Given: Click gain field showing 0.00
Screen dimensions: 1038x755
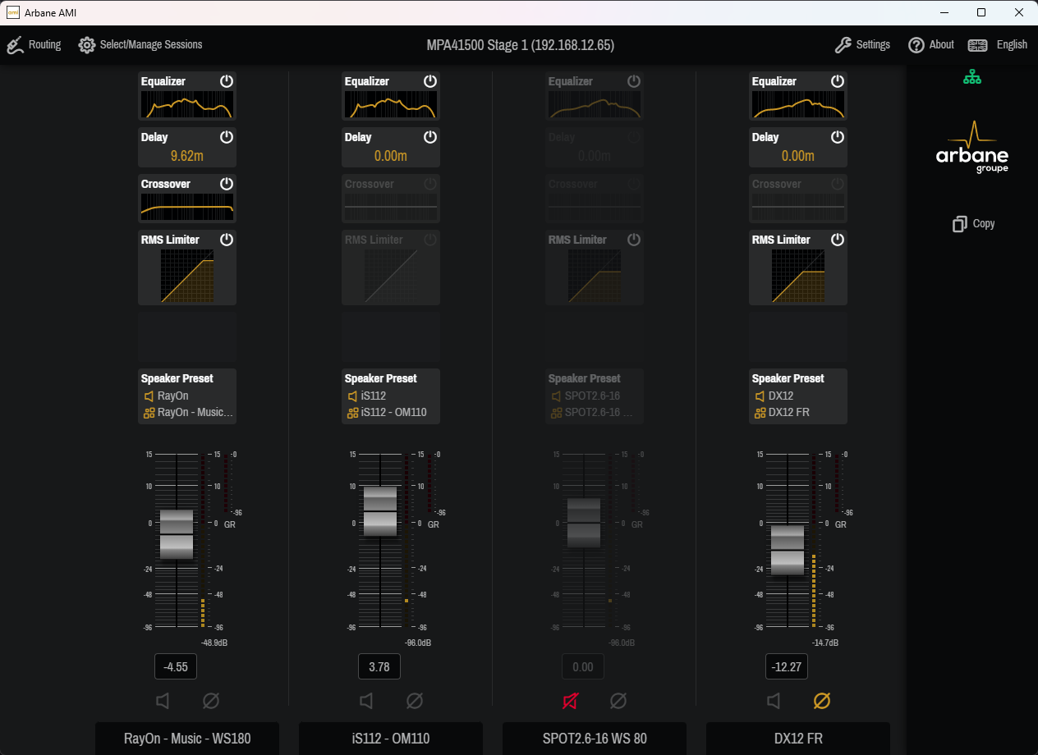Looking at the screenshot, I should (583, 666).
